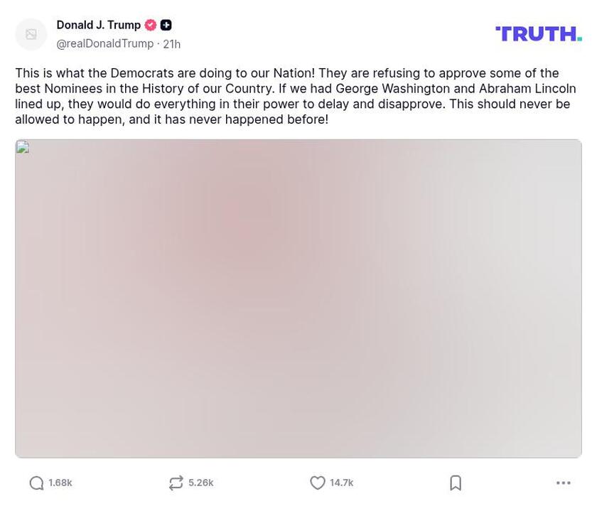The width and height of the screenshot is (597, 511).
Task: Bookmark the post
Action: pos(455,482)
